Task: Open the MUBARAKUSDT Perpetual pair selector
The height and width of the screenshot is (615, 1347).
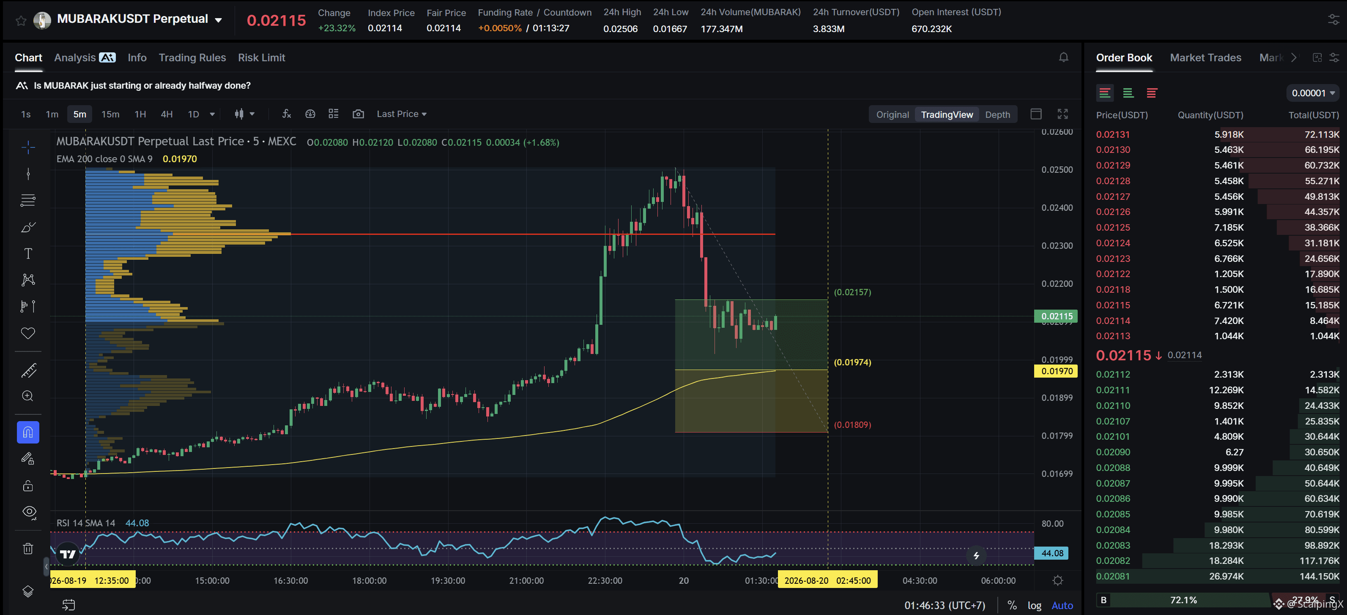Action: (x=140, y=19)
